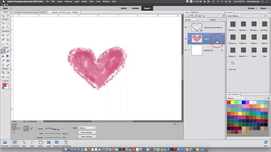Click the brush Size slider handle
271x152 pixels.
(54, 133)
